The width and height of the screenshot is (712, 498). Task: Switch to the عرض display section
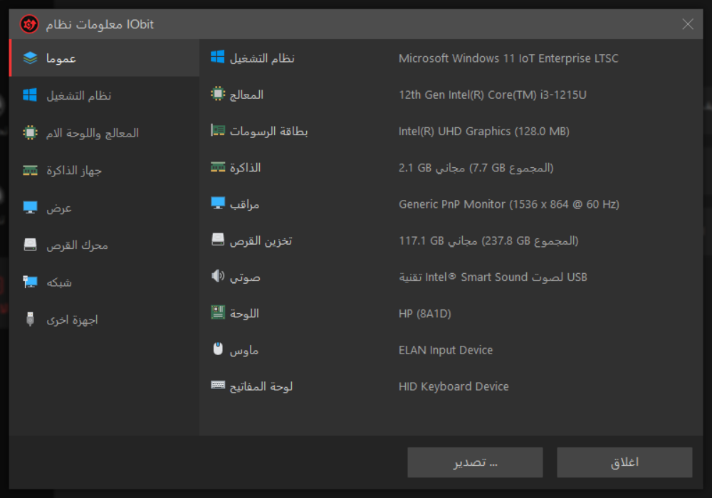105,208
